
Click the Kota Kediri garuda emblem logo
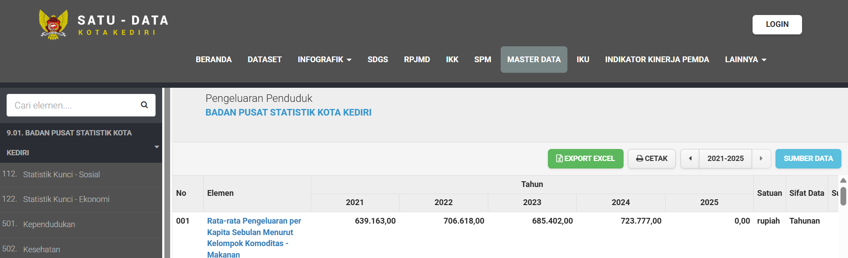tap(53, 25)
